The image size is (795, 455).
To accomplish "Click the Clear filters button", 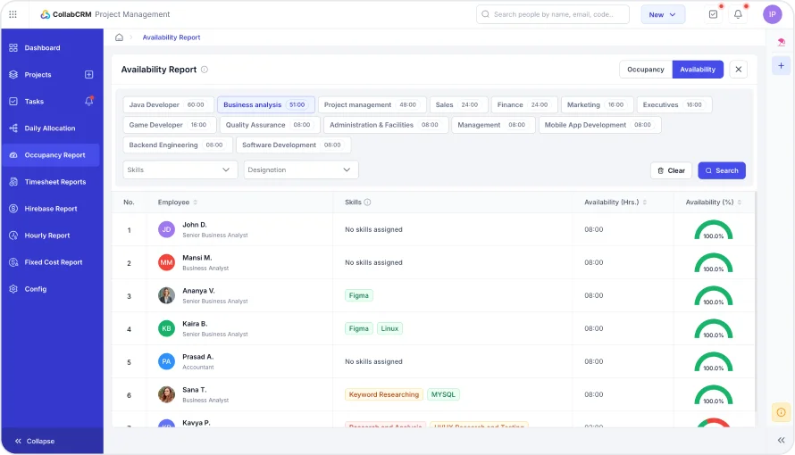I will 671,170.
